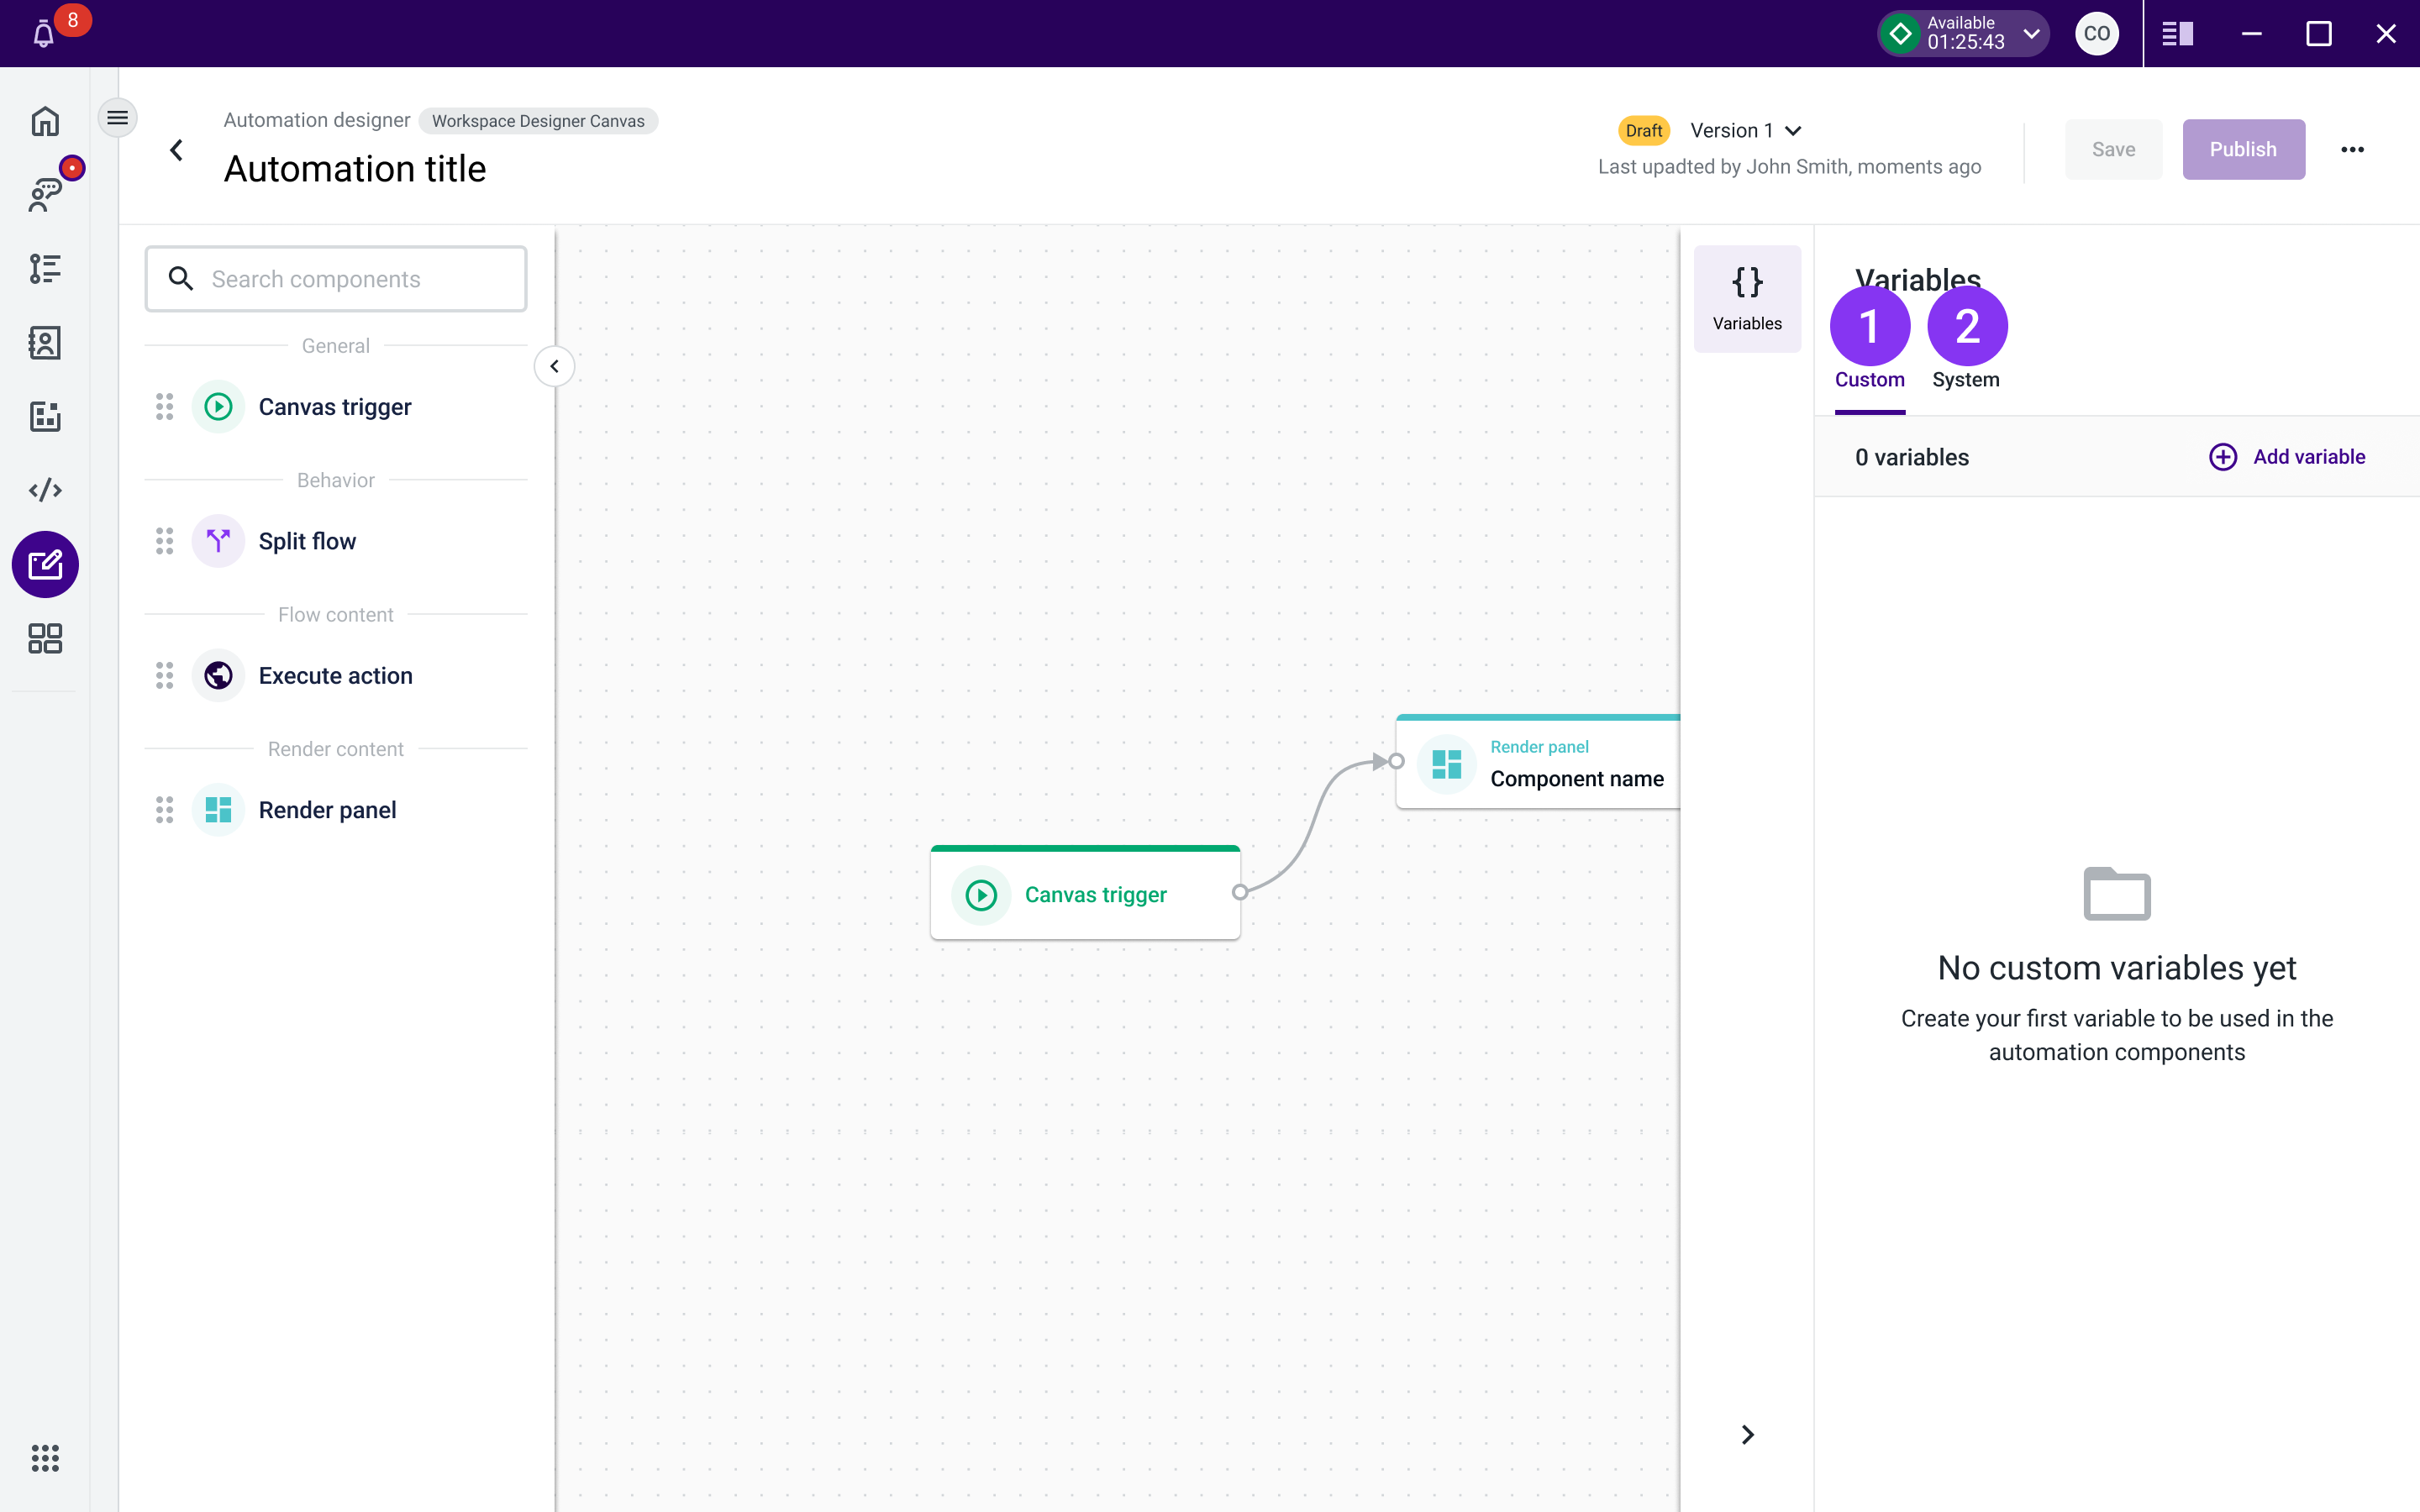Viewport: 2420px width, 1512px height.
Task: Collapse the components palette chevron
Action: (x=555, y=366)
